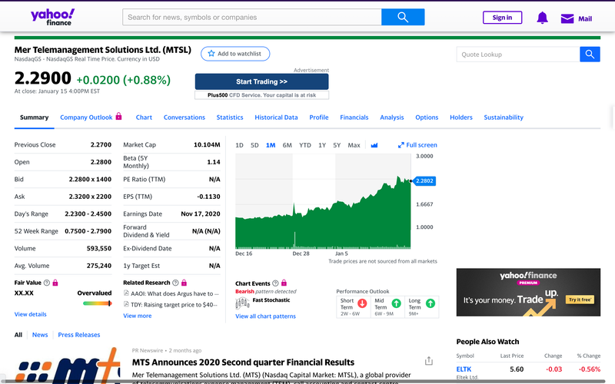Click the Fast Stochastic pattern icon

point(242,303)
